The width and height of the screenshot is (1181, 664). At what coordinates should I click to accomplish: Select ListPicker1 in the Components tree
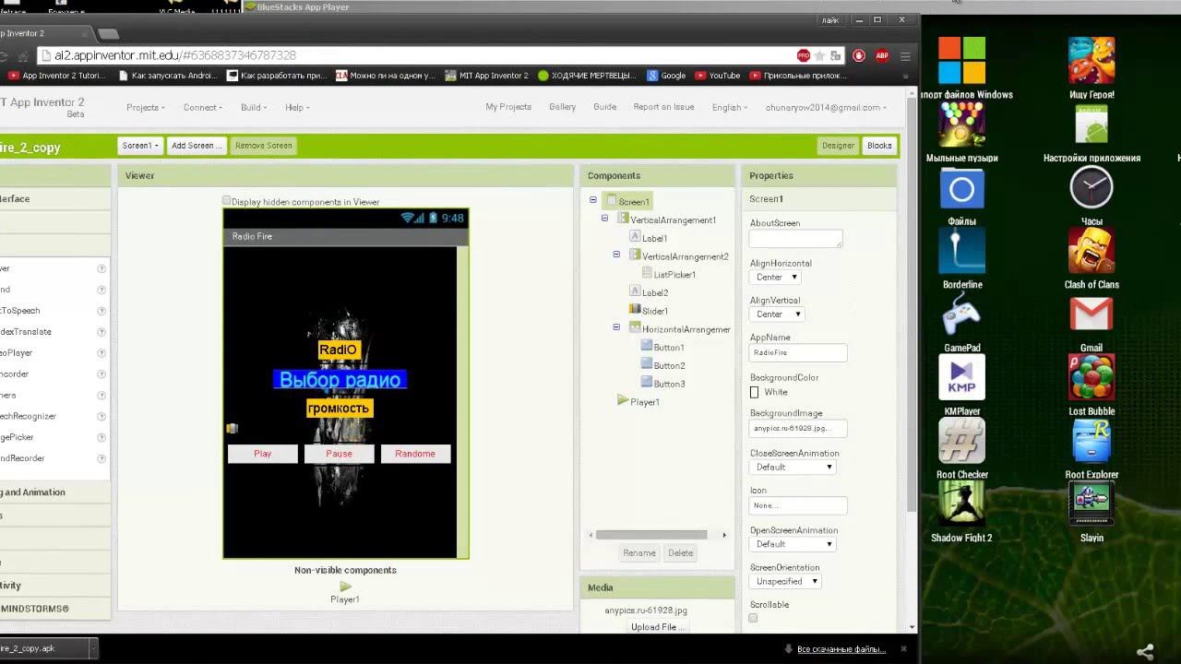click(674, 275)
